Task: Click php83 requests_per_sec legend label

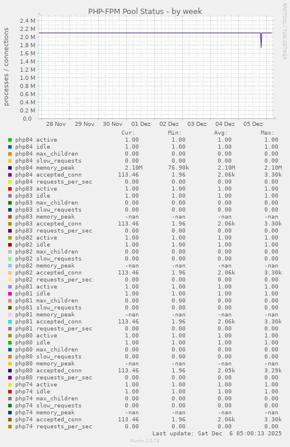Action: pyautogui.click(x=54, y=231)
